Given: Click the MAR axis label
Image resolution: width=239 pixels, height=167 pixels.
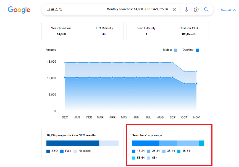Looking at the screenshot, I should point(100,117).
